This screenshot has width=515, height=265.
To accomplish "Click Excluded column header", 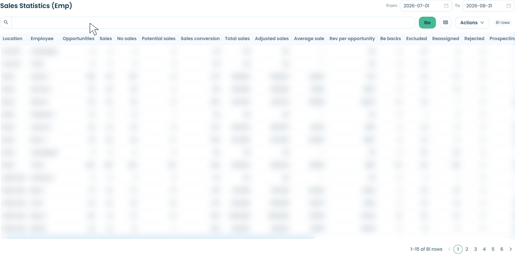I will click(x=416, y=38).
